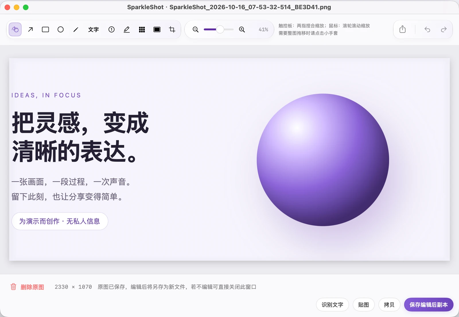Click the 把灵感，变成 headline text
Screen dimensions: 459x317
pyautogui.click(x=80, y=123)
